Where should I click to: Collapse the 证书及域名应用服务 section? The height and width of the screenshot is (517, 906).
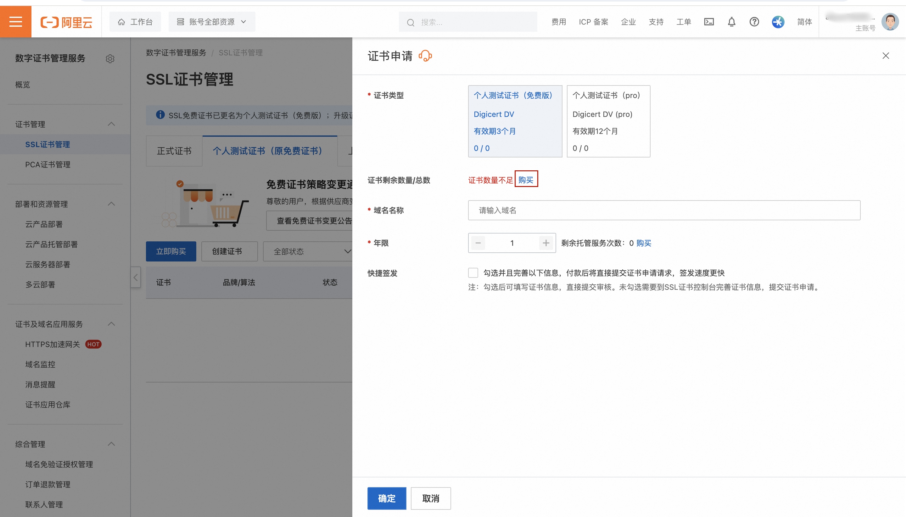[111, 324]
